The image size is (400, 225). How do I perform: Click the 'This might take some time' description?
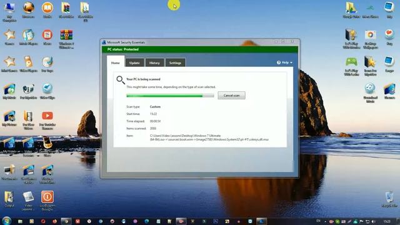coord(171,87)
